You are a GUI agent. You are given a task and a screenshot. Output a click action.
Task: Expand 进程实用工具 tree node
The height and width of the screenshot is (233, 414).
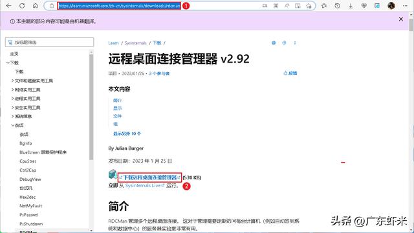point(12,99)
